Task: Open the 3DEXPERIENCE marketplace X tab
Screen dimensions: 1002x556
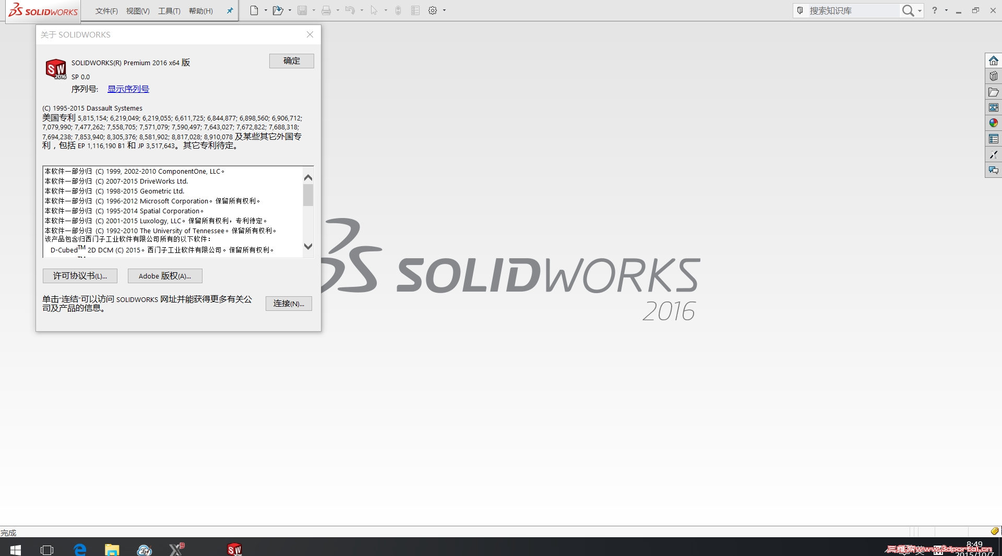Action: 994,154
